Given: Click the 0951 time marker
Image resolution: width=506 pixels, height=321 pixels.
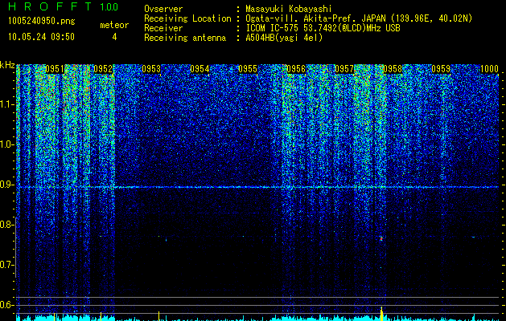Looking at the screenshot, I should coord(55,69).
